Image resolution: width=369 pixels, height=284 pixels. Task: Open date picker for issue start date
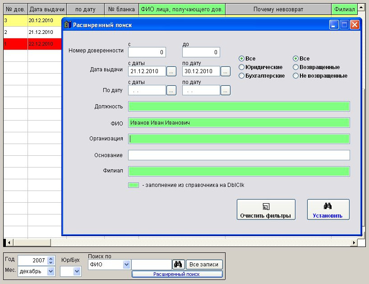[171, 71]
